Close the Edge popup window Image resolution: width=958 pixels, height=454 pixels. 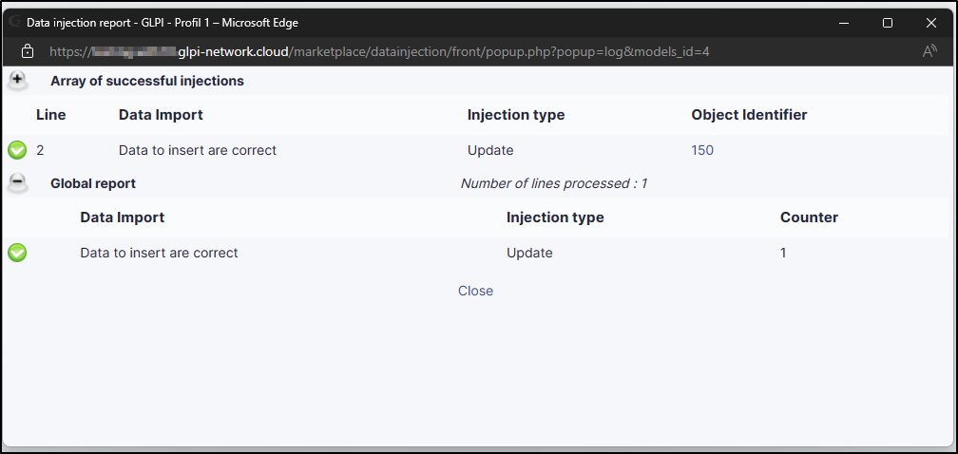pyautogui.click(x=931, y=22)
